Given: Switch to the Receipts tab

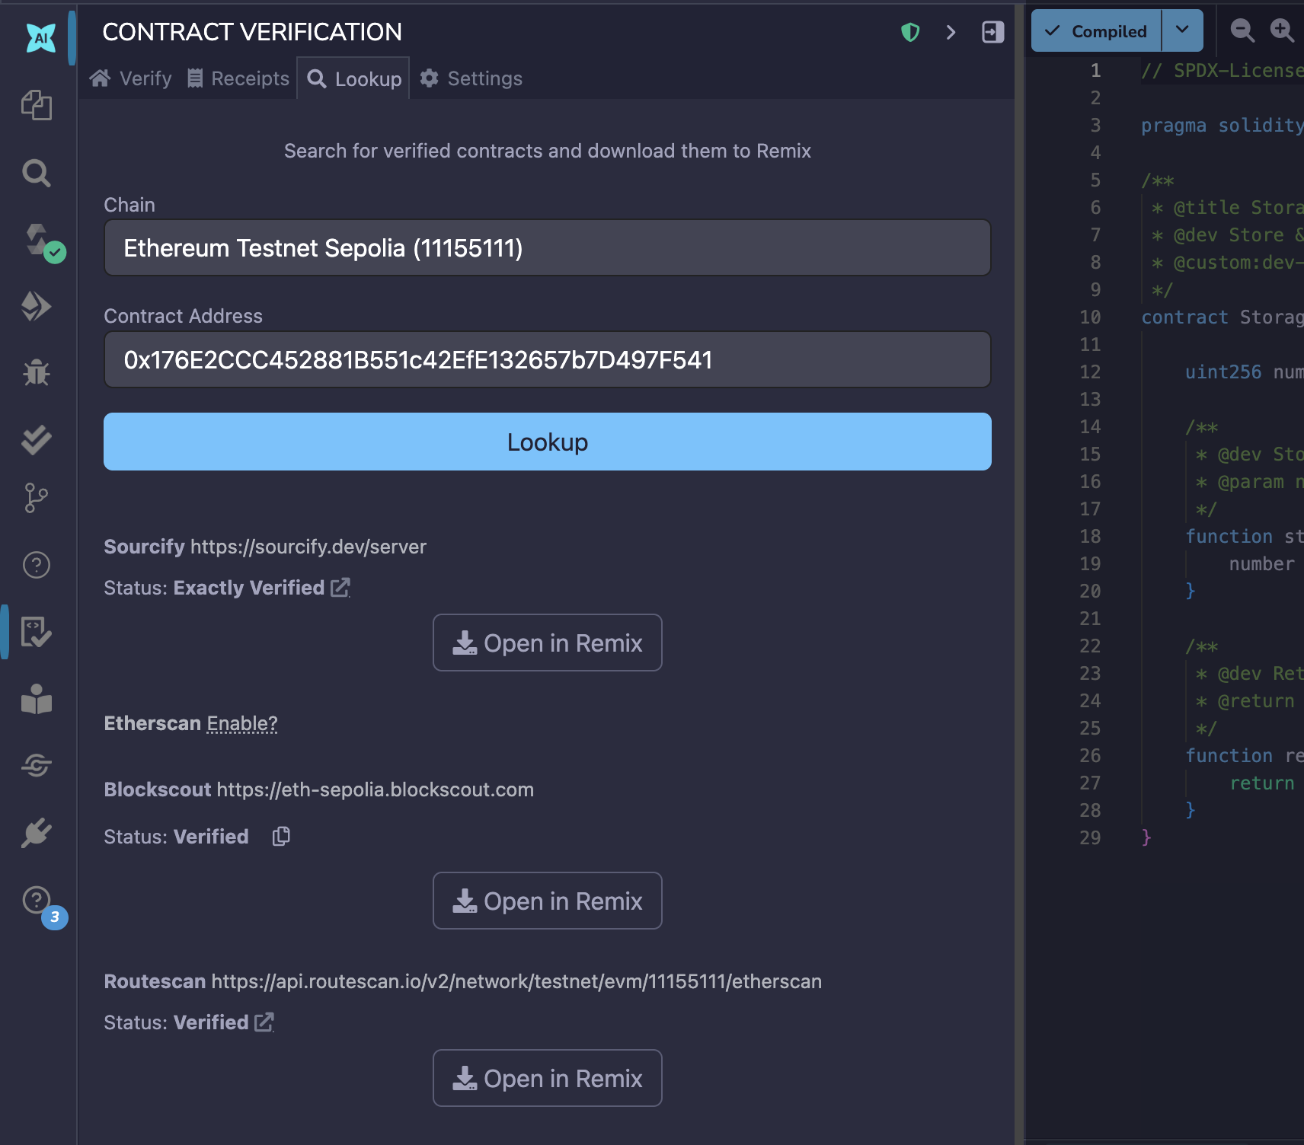Looking at the screenshot, I should tap(238, 78).
